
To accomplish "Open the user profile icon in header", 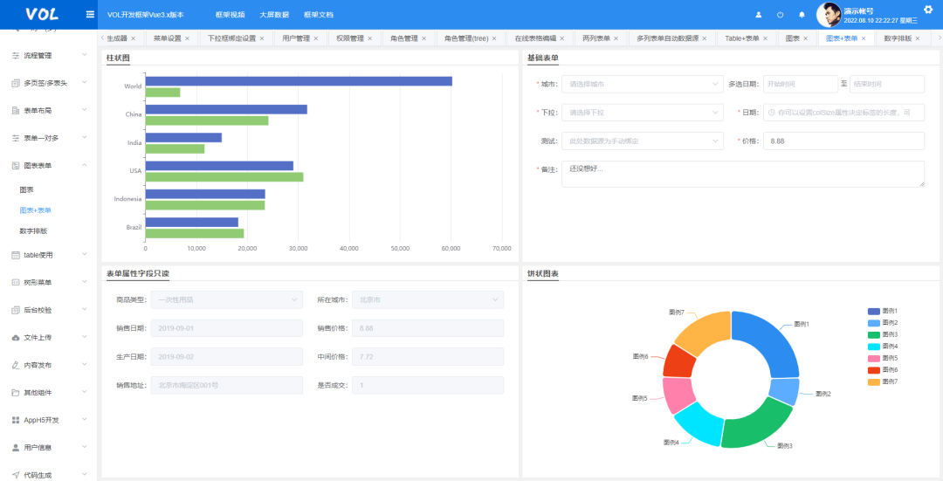I will [759, 15].
